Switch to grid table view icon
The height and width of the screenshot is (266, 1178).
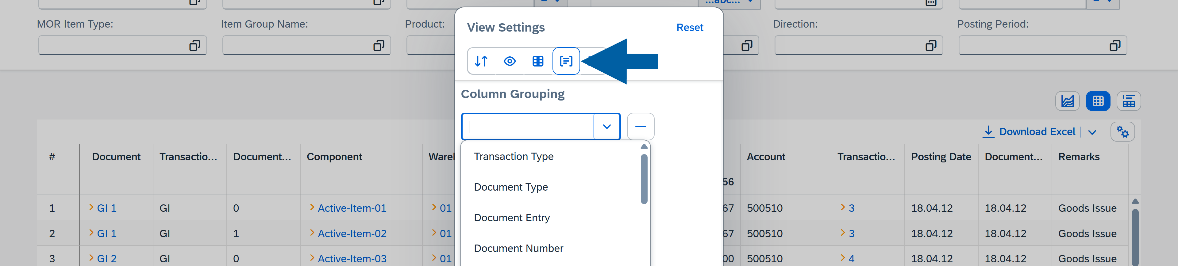pos(1098,101)
